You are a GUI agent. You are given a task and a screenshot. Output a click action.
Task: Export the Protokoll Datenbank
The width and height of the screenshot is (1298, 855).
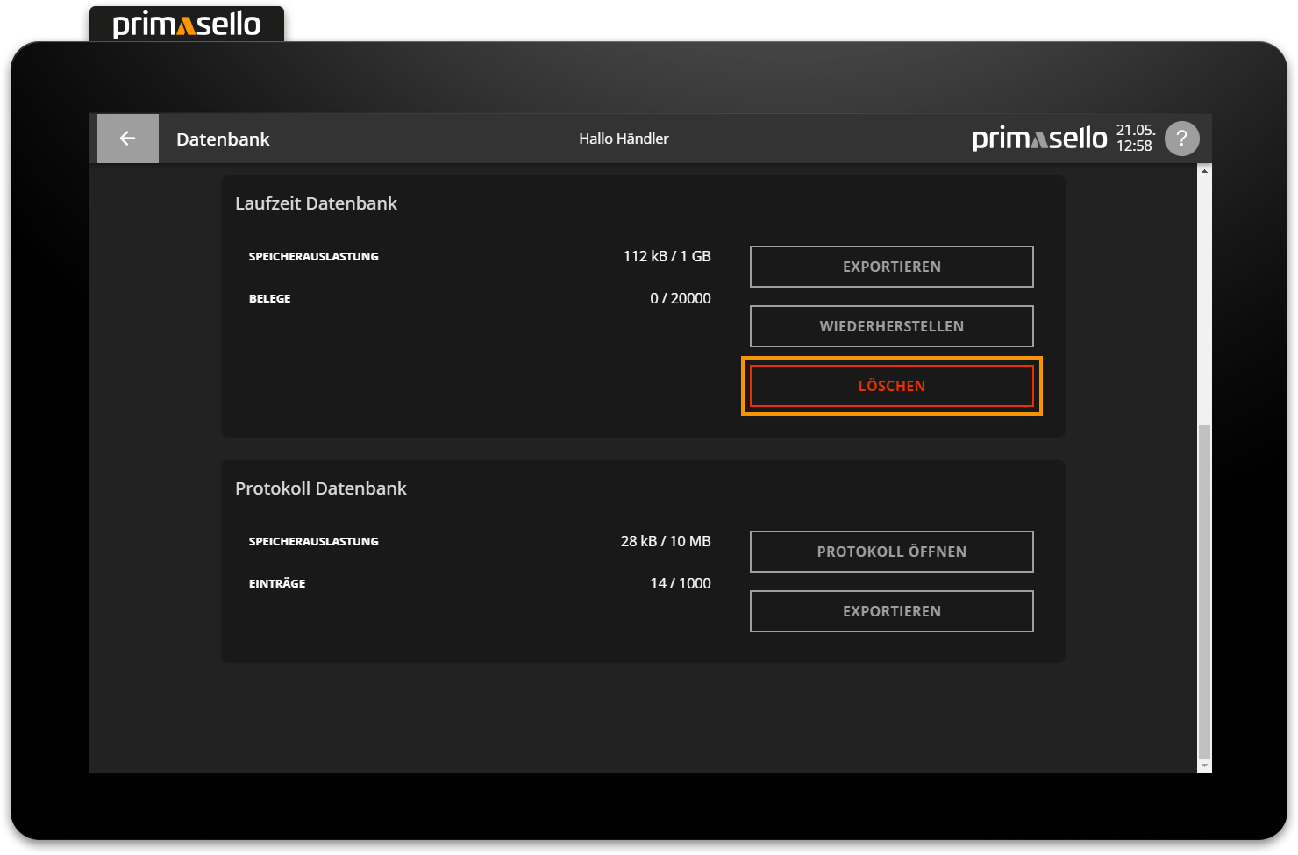coord(891,611)
